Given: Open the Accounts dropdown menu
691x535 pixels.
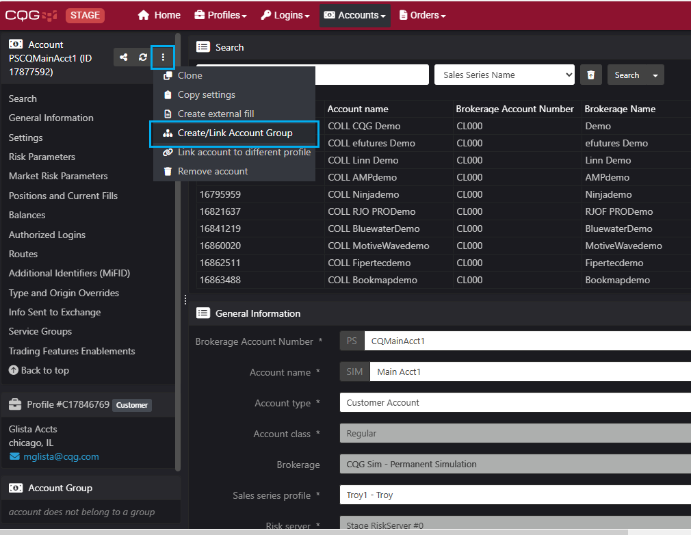Looking at the screenshot, I should pyautogui.click(x=355, y=15).
